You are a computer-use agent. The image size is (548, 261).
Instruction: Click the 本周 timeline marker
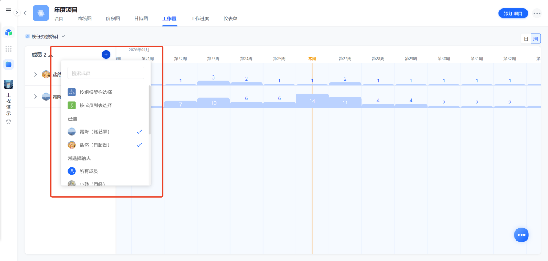tap(312, 59)
